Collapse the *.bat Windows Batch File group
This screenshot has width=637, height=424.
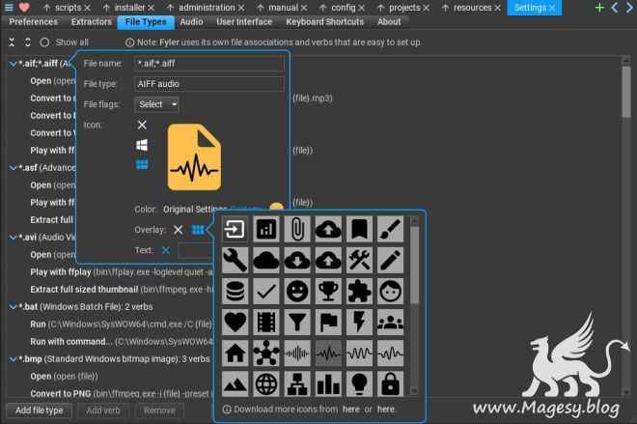13,307
